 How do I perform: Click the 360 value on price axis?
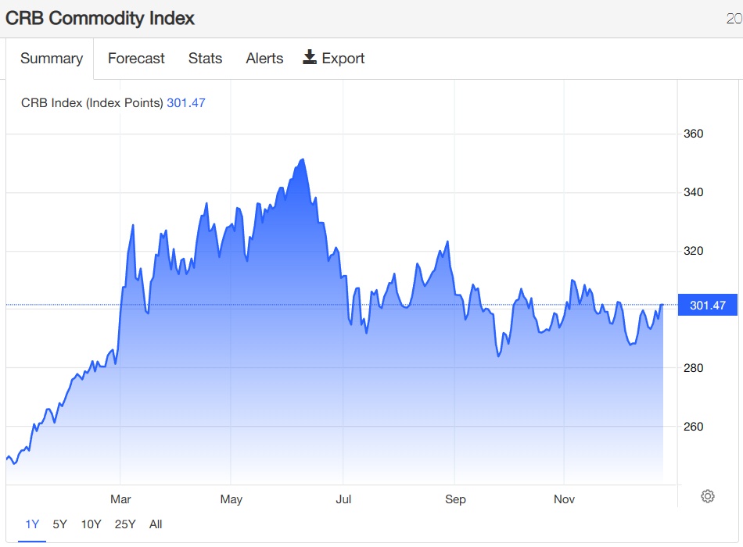click(x=694, y=134)
